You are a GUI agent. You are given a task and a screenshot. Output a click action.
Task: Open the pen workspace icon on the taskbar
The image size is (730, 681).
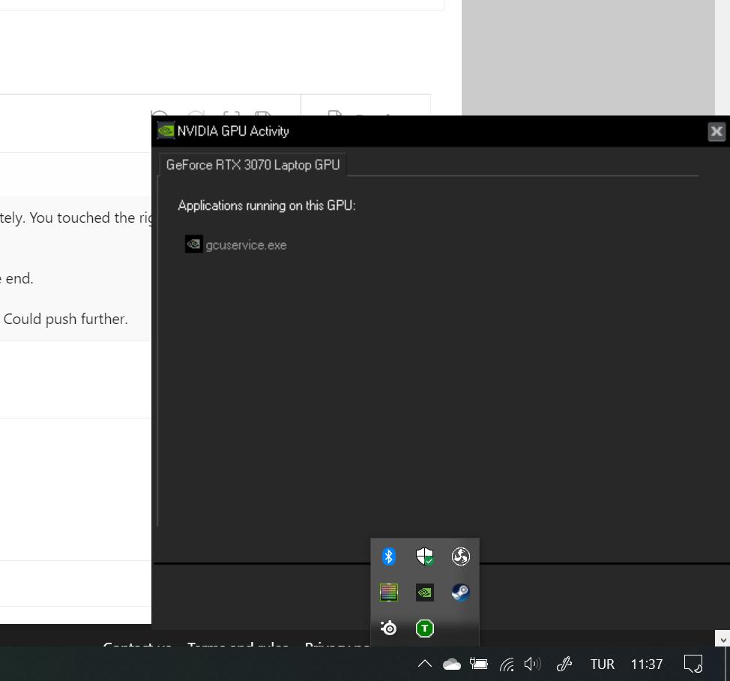tap(564, 664)
